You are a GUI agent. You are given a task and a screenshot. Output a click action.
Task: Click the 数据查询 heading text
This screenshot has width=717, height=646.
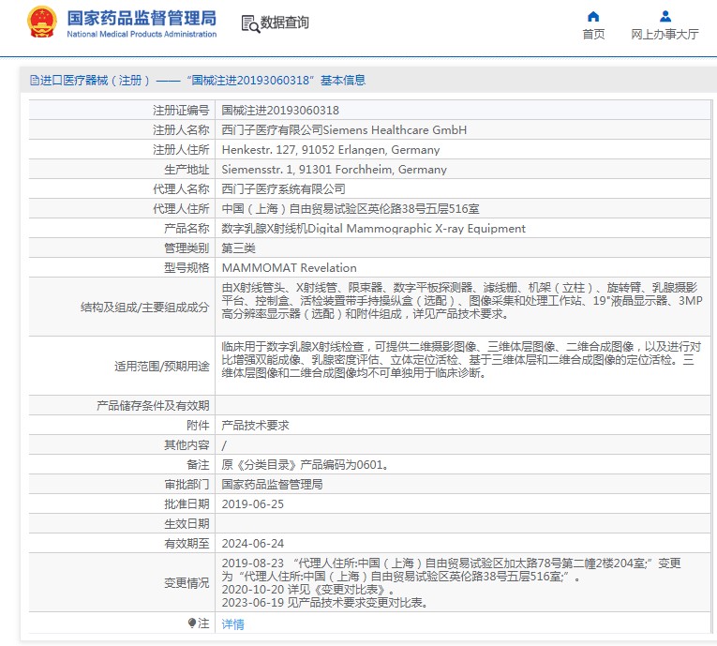tap(284, 23)
